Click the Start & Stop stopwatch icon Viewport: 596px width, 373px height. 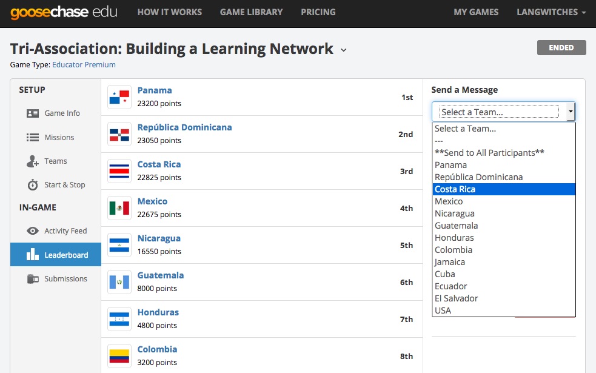click(33, 185)
